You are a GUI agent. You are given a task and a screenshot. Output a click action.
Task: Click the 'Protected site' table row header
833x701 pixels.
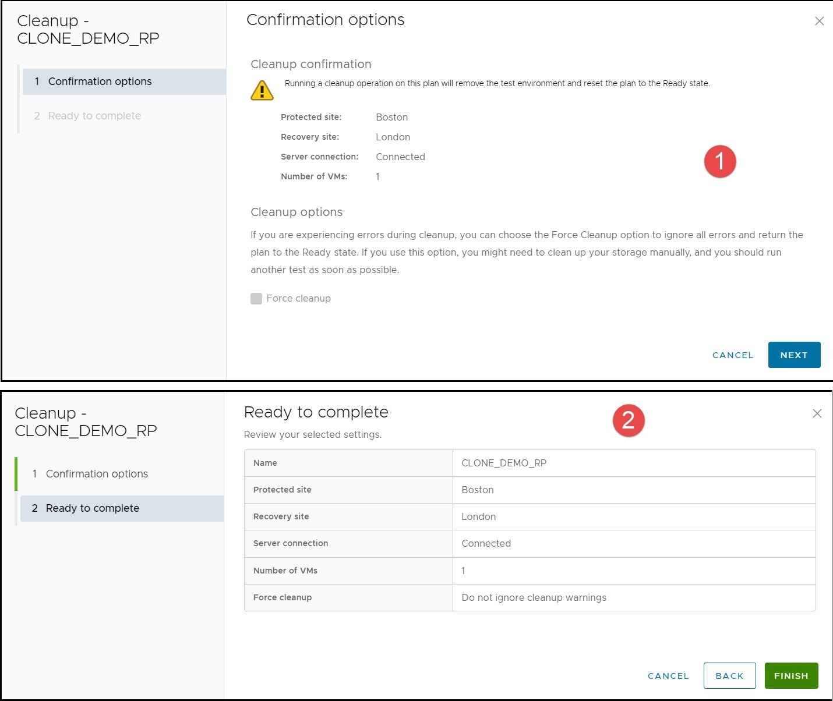pos(348,490)
